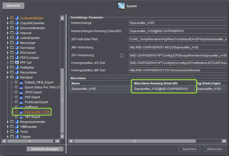
Task: Click the Timer status check icon
Action: pyautogui.click(x=17, y=132)
